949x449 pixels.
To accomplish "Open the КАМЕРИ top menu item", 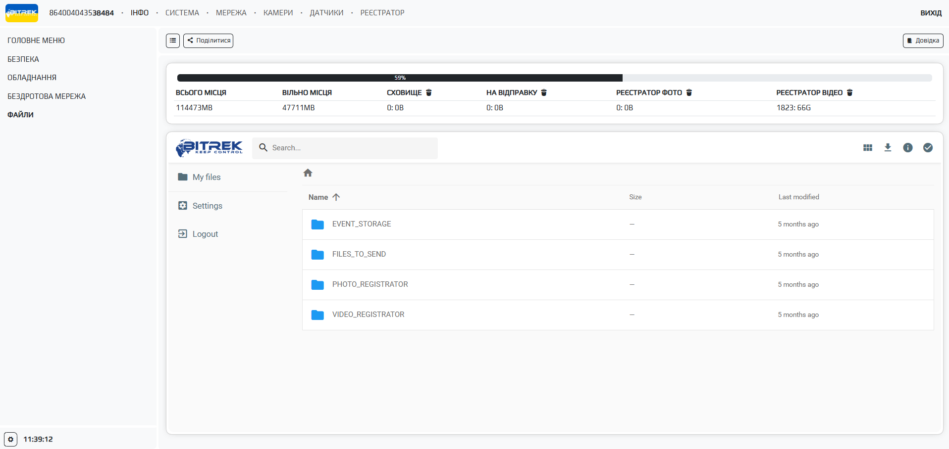I will click(278, 13).
